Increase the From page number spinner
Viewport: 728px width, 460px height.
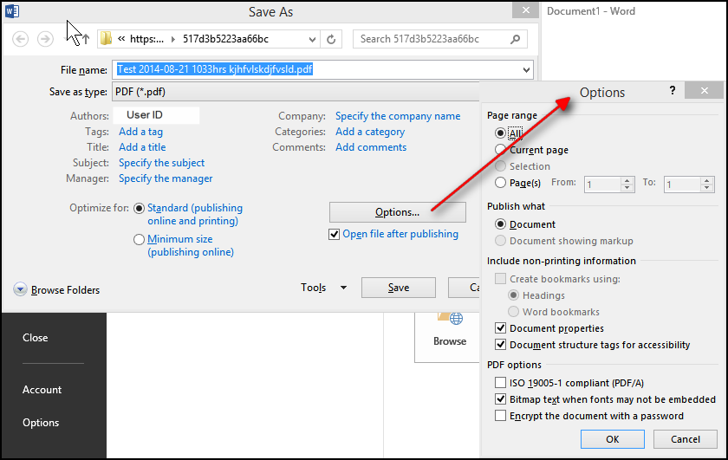click(x=627, y=180)
